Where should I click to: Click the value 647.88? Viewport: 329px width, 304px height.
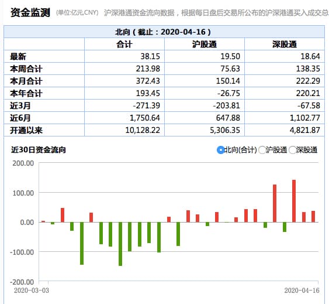(x=228, y=118)
